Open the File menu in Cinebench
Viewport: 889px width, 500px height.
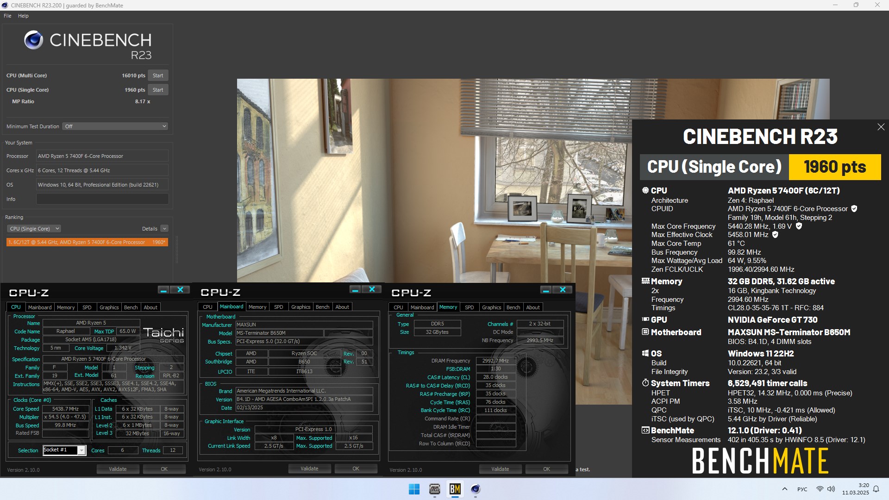7,16
